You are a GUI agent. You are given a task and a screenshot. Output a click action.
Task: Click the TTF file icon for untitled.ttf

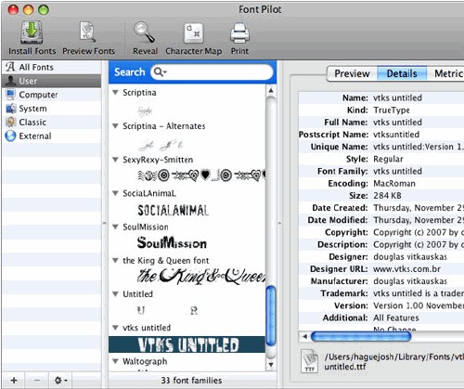point(309,361)
